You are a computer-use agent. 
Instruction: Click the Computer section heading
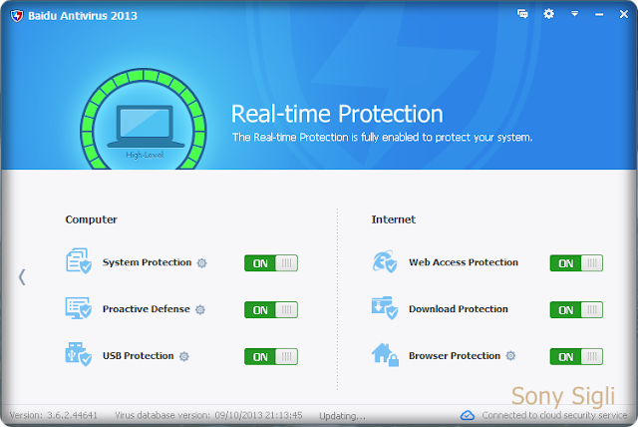click(91, 219)
